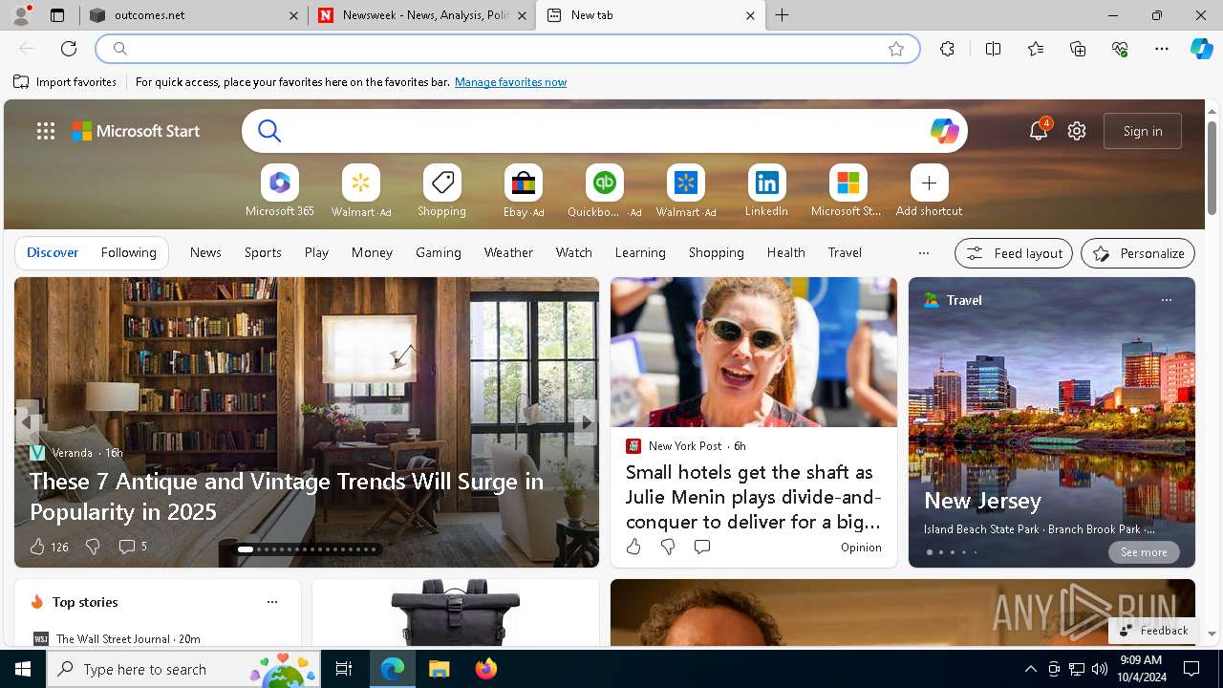1223x688 pixels.
Task: Add this page to favorites star
Action: point(896,49)
